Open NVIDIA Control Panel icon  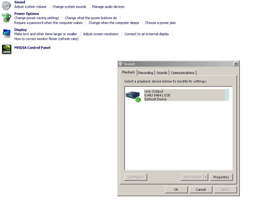[x=6, y=49]
